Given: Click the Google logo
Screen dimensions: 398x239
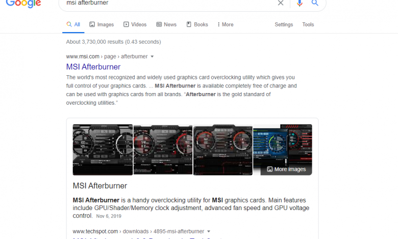Looking at the screenshot, I should click(x=23, y=4).
